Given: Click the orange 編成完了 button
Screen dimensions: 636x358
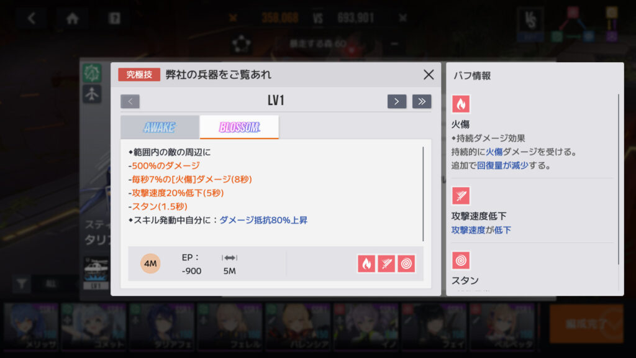Looking at the screenshot, I should [x=586, y=324].
